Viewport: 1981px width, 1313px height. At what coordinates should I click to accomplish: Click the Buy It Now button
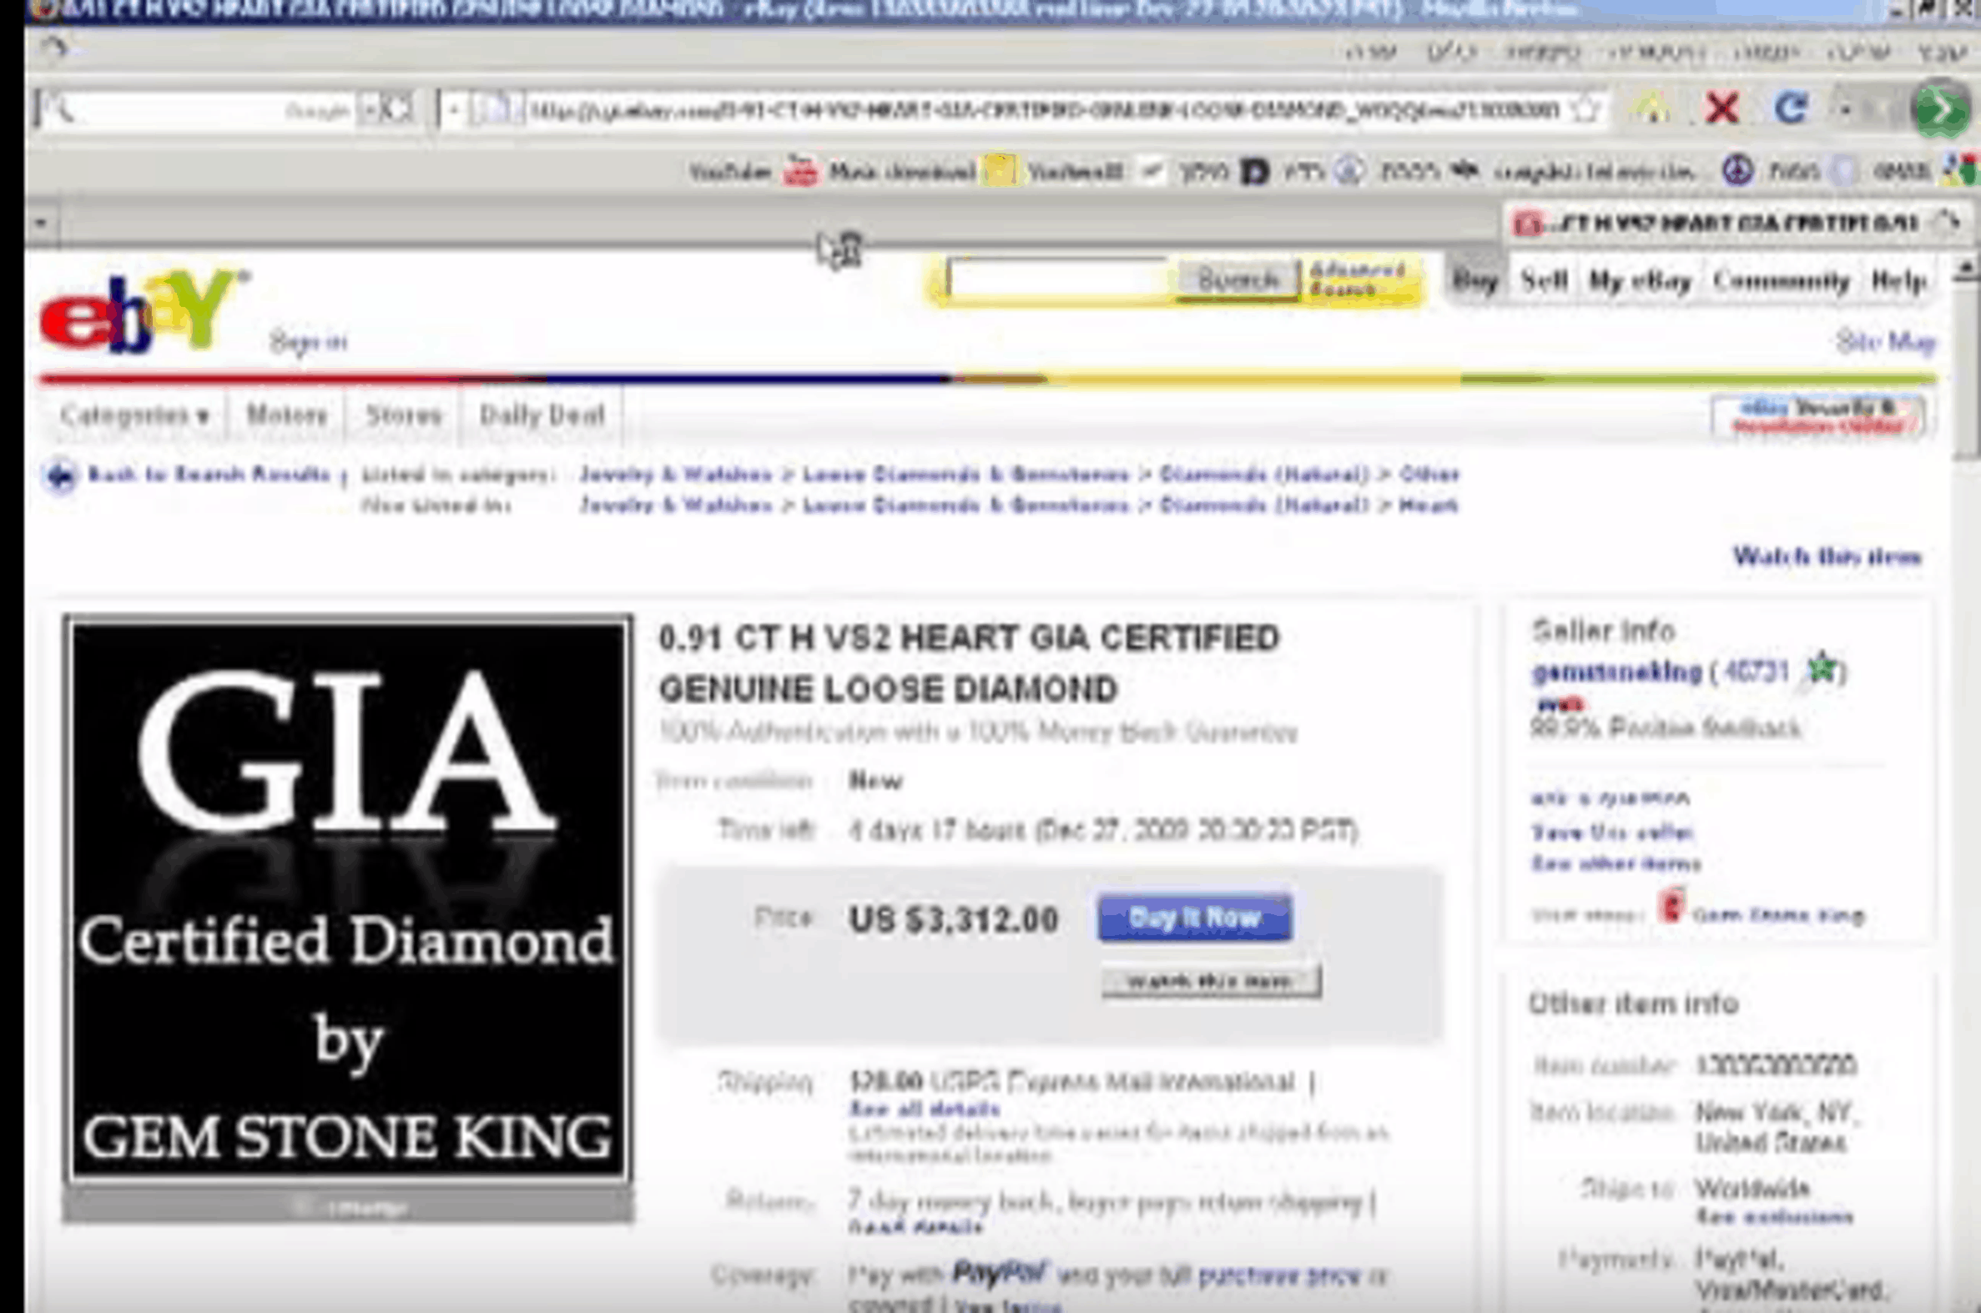[1195, 918]
